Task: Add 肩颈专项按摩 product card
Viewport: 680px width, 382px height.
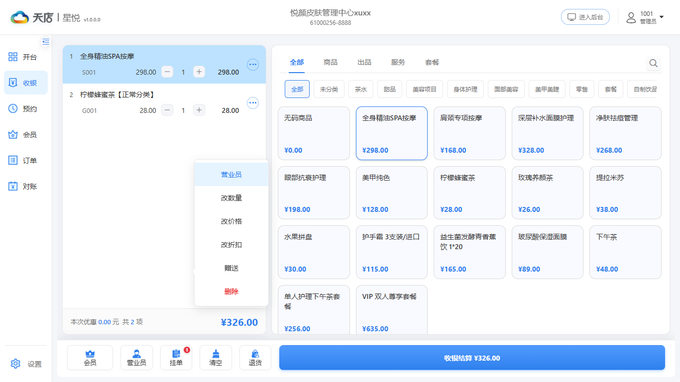Action: pos(469,133)
